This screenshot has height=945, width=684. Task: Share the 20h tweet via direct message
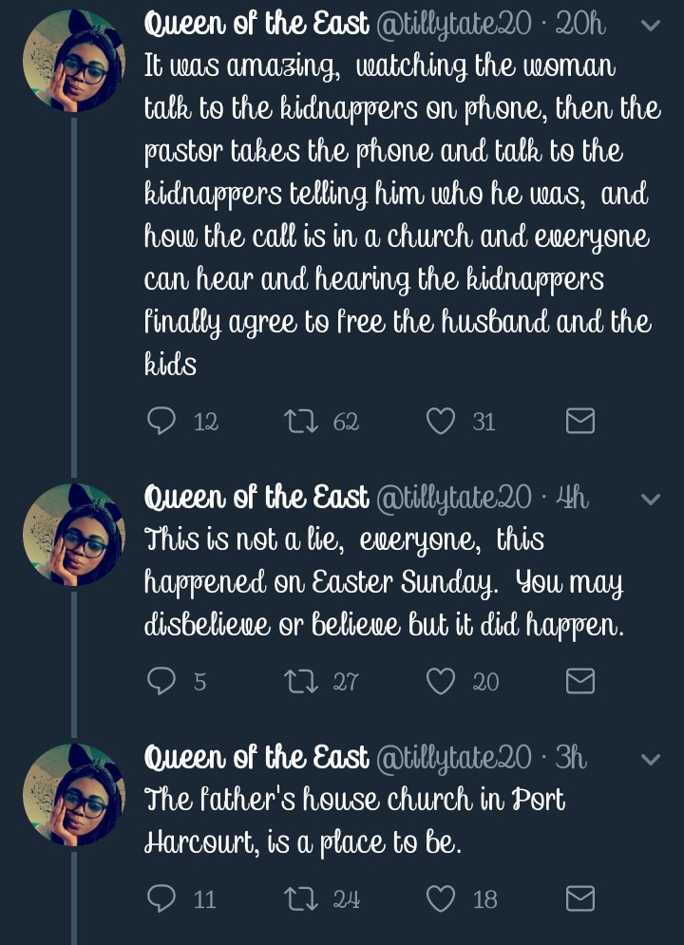(x=579, y=421)
